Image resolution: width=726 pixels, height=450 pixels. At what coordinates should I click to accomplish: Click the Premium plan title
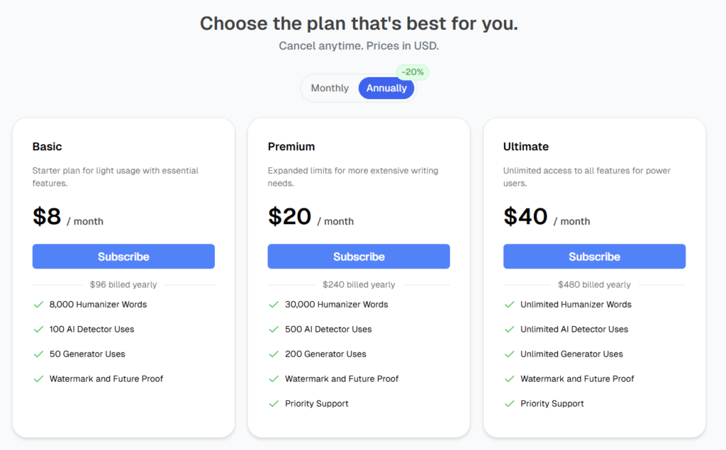291,147
